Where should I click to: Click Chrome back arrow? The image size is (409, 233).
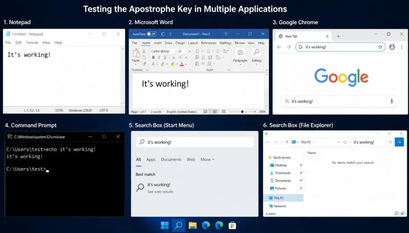(x=279, y=47)
